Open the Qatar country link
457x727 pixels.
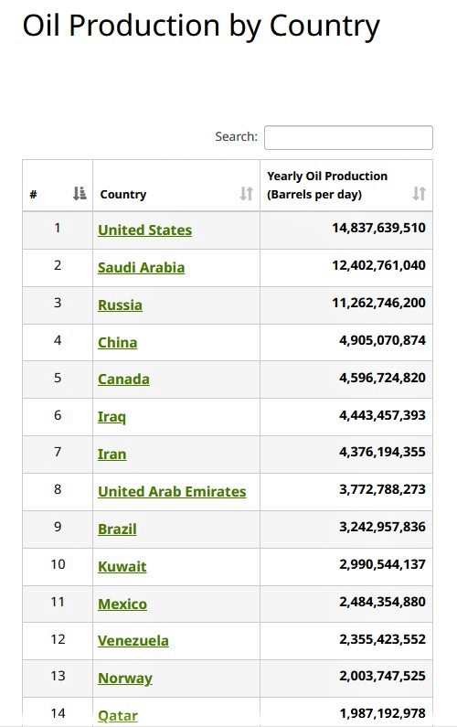tap(118, 716)
